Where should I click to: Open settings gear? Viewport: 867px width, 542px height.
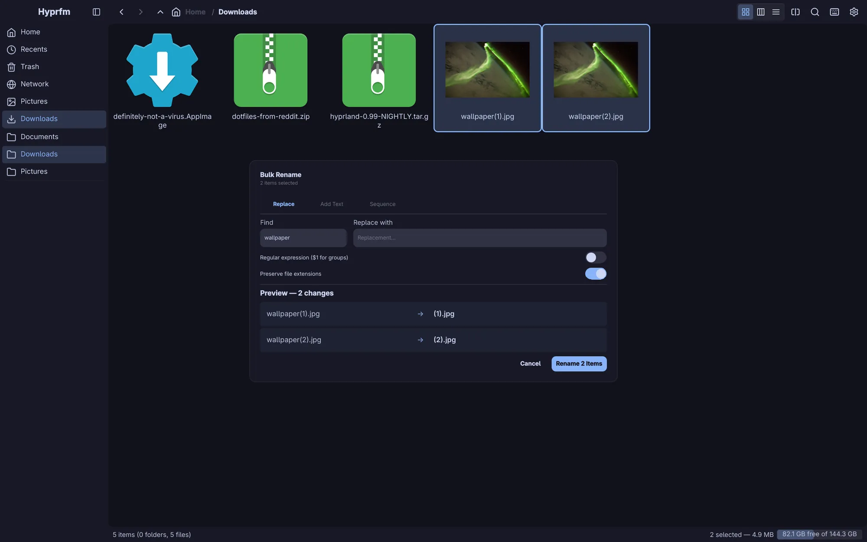(854, 12)
